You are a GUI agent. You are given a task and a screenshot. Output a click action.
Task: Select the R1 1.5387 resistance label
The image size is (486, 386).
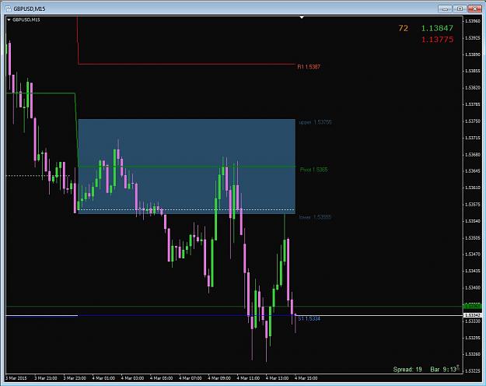coord(309,67)
